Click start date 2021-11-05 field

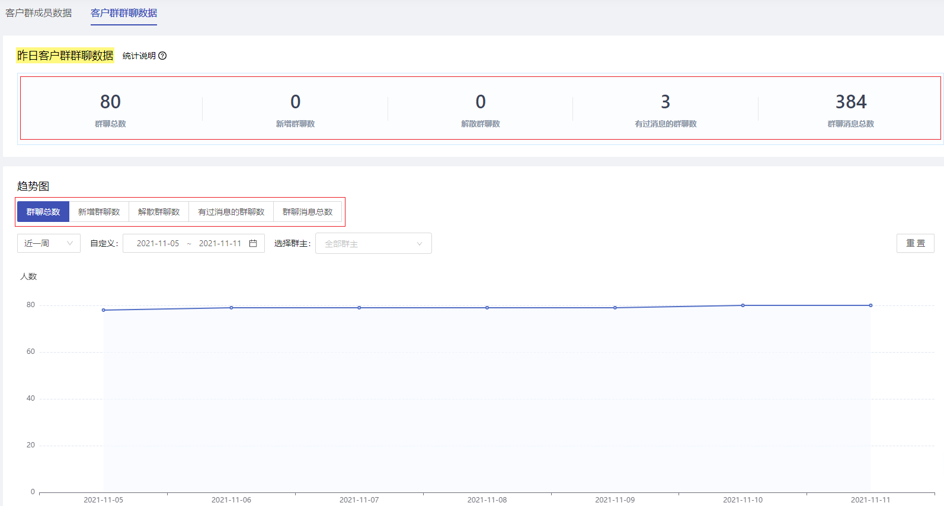[158, 243]
